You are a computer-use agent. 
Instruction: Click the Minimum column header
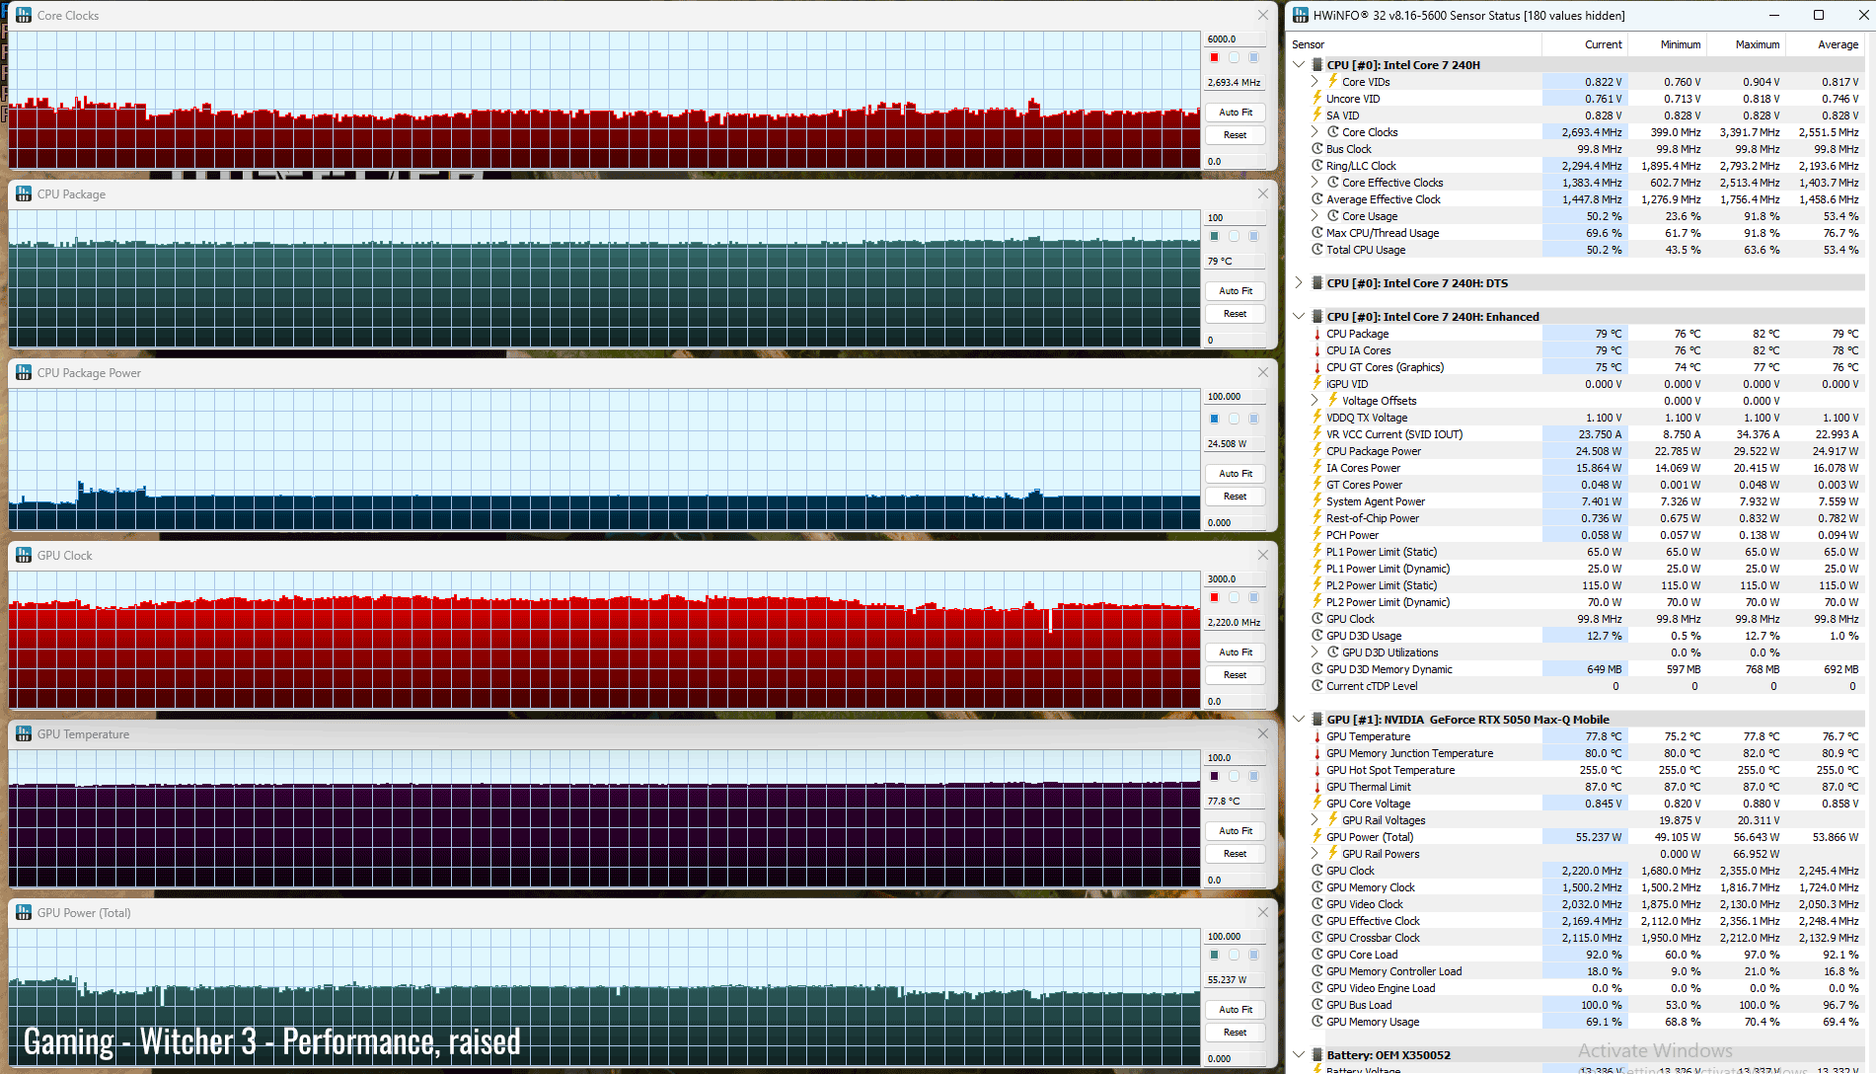coord(1668,44)
